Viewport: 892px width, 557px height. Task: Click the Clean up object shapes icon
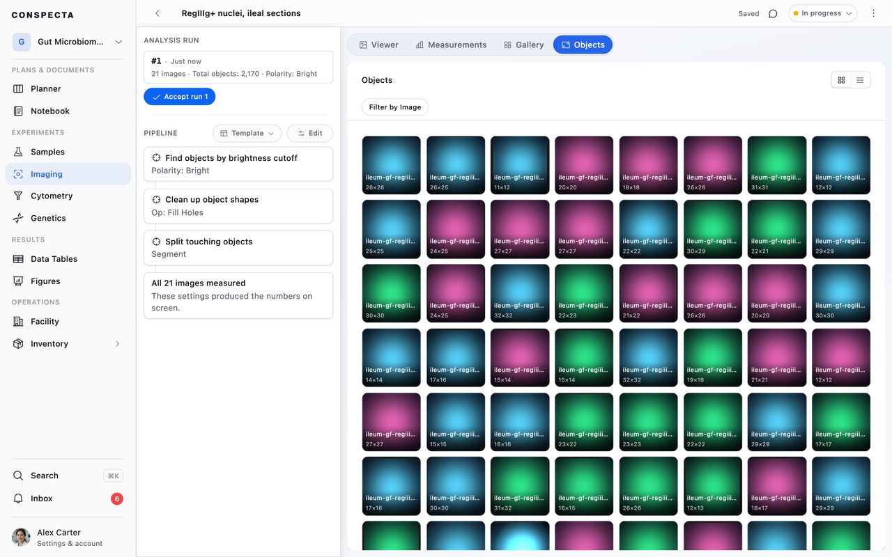[156, 200]
